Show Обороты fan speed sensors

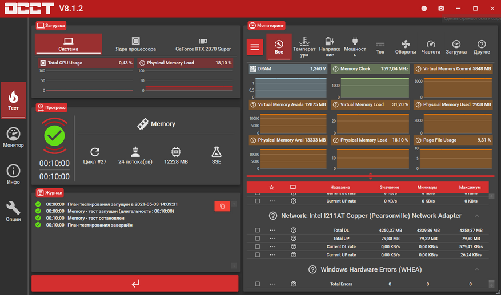(x=405, y=47)
